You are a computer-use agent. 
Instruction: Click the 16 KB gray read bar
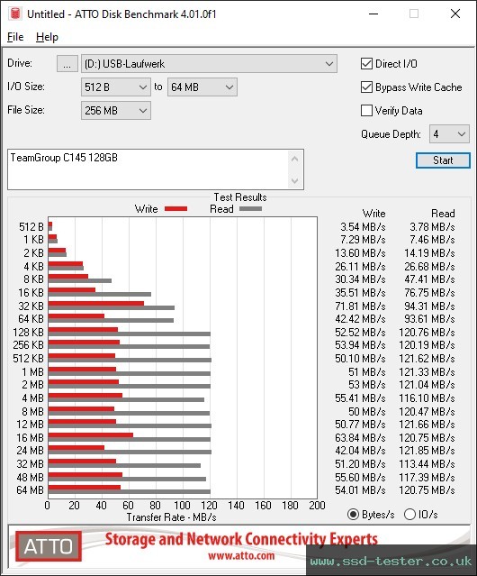100,294
